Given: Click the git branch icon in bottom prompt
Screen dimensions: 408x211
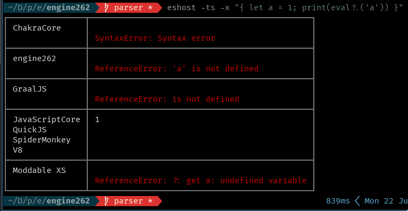Looking at the screenshot, I should click(x=106, y=201).
